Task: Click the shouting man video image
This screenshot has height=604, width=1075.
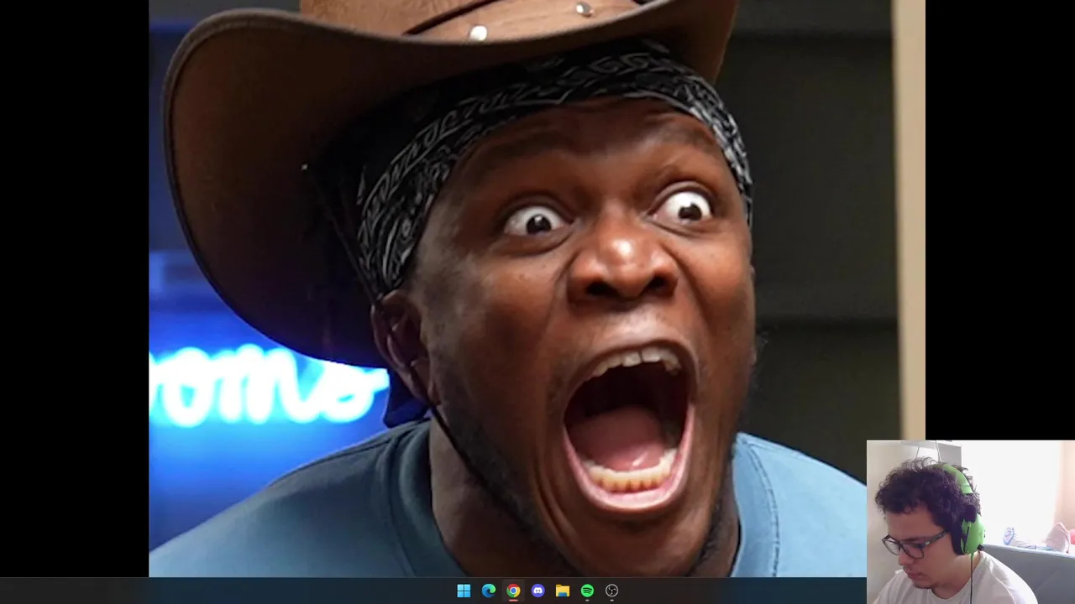Action: [537, 289]
